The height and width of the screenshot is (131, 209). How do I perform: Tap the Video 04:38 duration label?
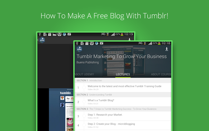tap(93, 118)
